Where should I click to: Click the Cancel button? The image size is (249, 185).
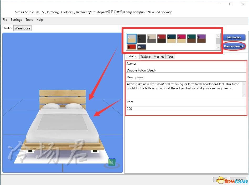238,180
